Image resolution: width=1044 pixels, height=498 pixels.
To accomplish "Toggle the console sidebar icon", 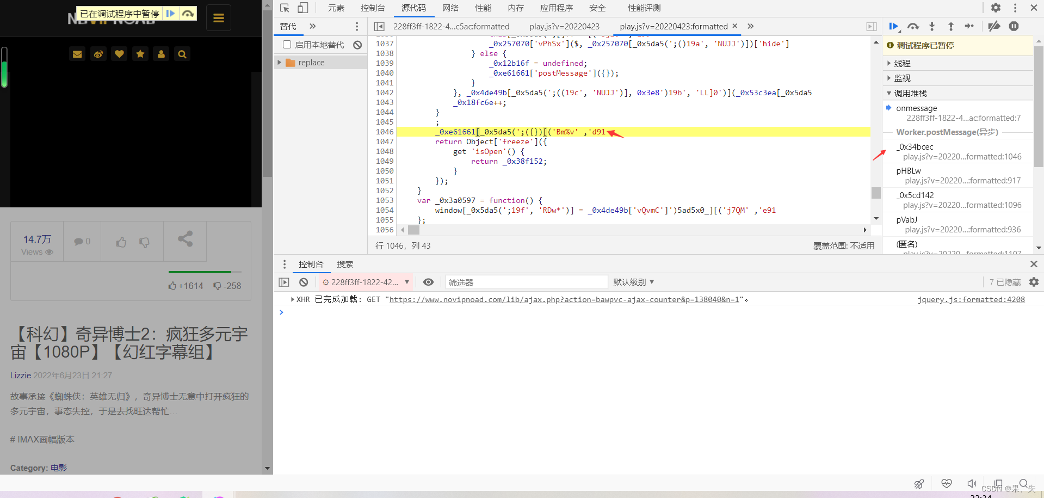I will point(284,282).
